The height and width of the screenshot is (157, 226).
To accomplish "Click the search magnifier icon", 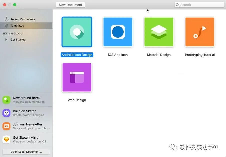I will [x=177, y=5].
